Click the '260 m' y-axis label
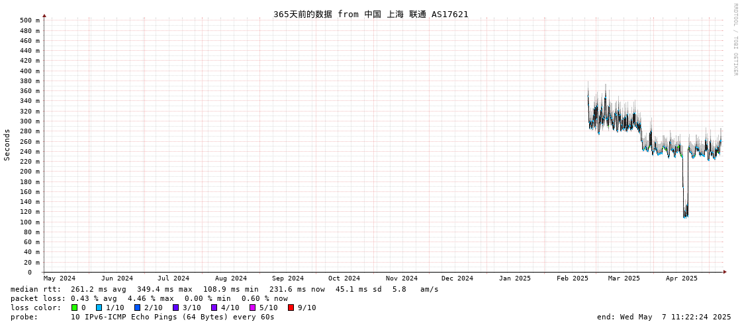 30,141
